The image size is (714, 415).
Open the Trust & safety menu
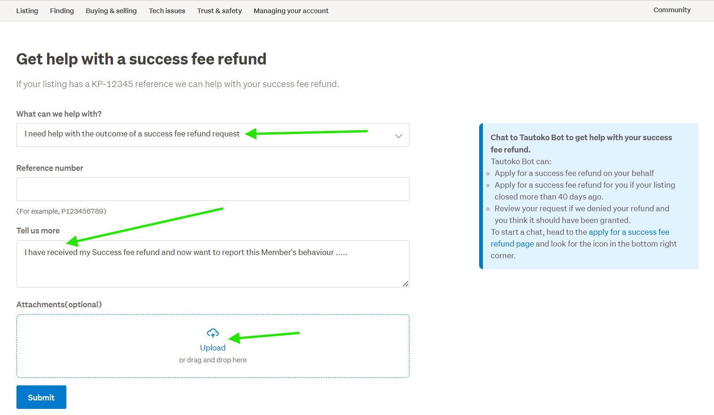(x=219, y=11)
